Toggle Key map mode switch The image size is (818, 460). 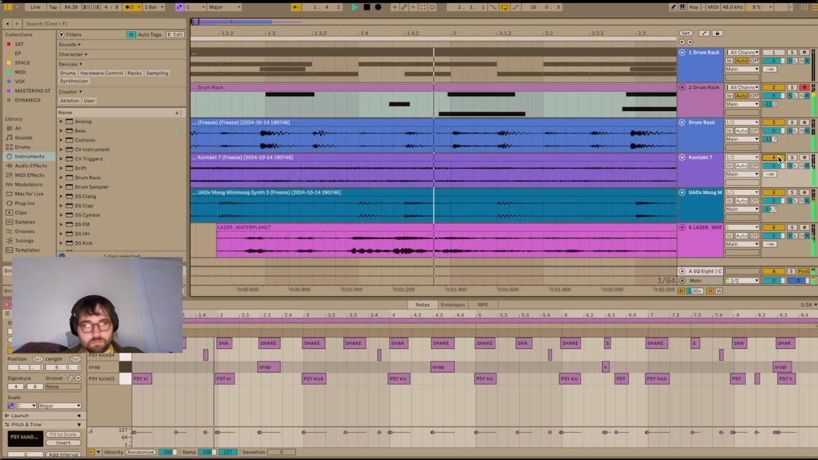tap(694, 7)
